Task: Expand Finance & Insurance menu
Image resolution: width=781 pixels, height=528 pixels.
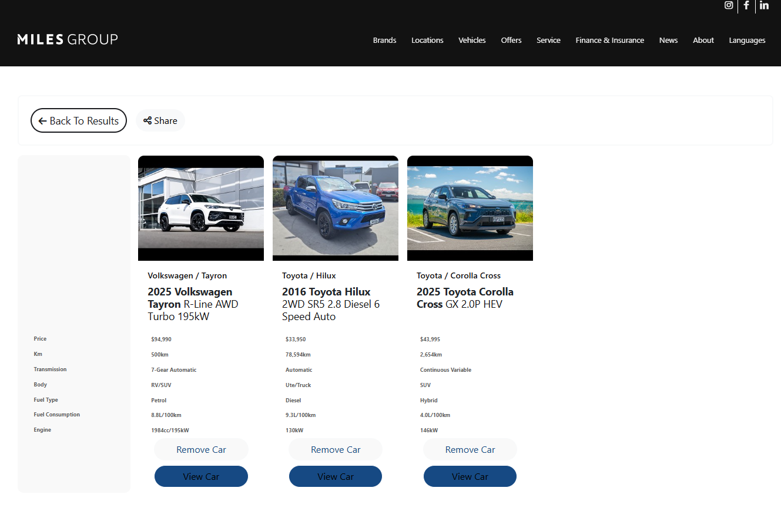Action: (609, 40)
